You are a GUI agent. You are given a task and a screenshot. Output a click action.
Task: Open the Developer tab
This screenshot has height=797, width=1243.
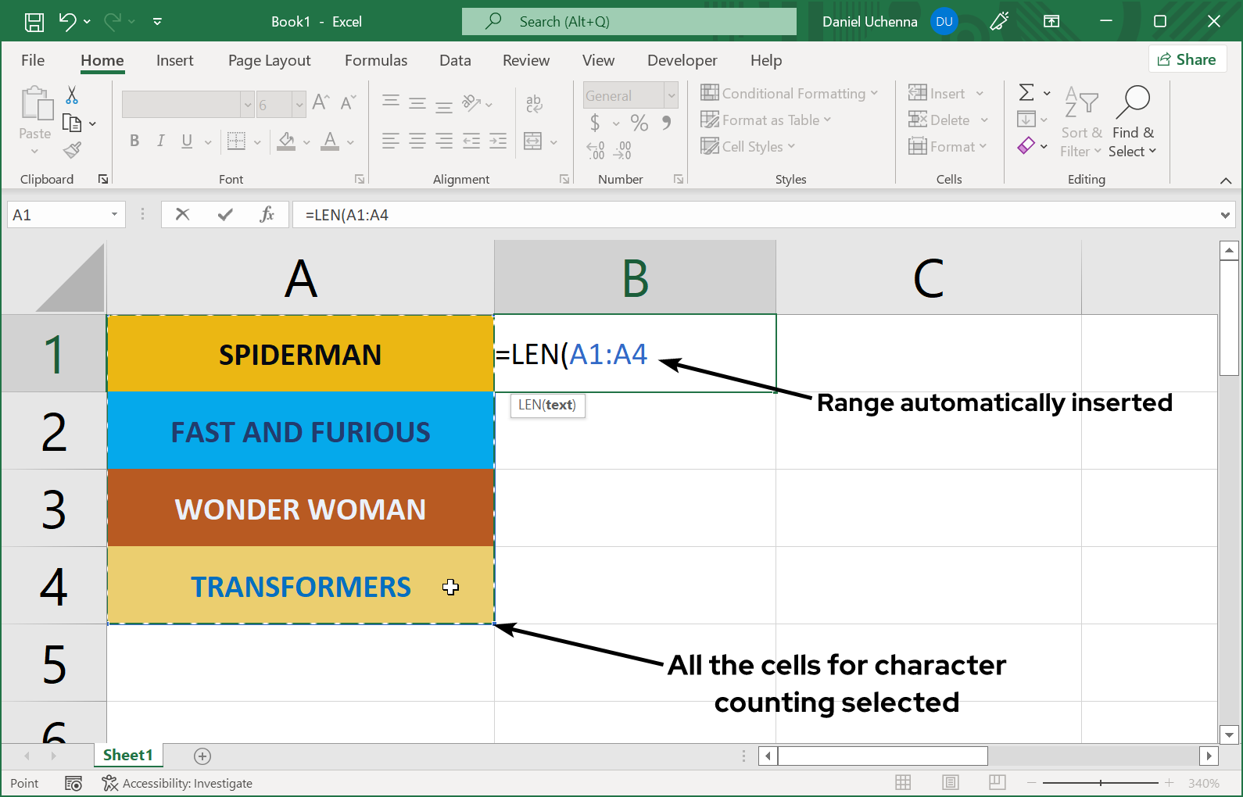coord(682,60)
